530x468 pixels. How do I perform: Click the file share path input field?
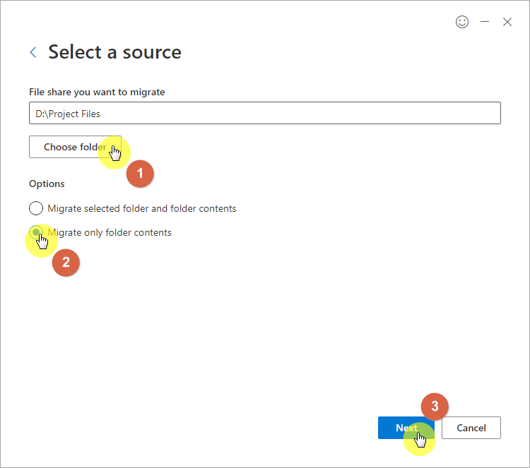(265, 113)
